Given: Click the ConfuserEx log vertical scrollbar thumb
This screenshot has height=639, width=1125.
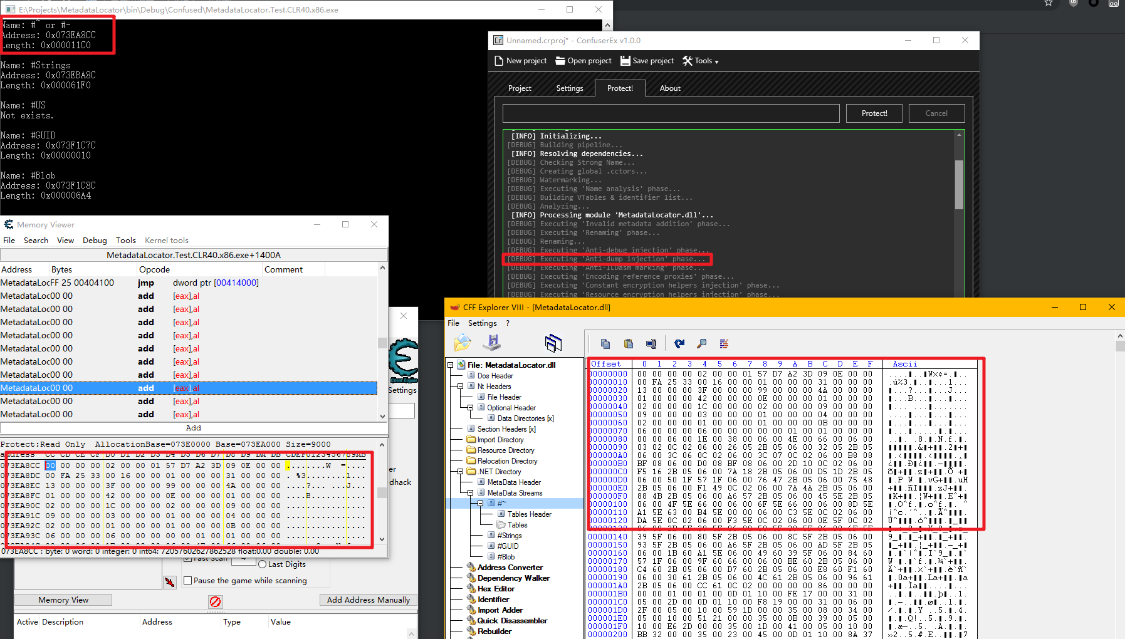Looking at the screenshot, I should 959,184.
